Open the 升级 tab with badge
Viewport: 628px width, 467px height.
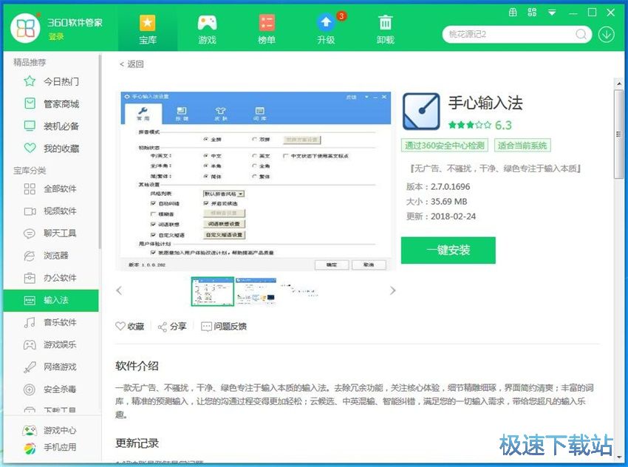point(326,29)
